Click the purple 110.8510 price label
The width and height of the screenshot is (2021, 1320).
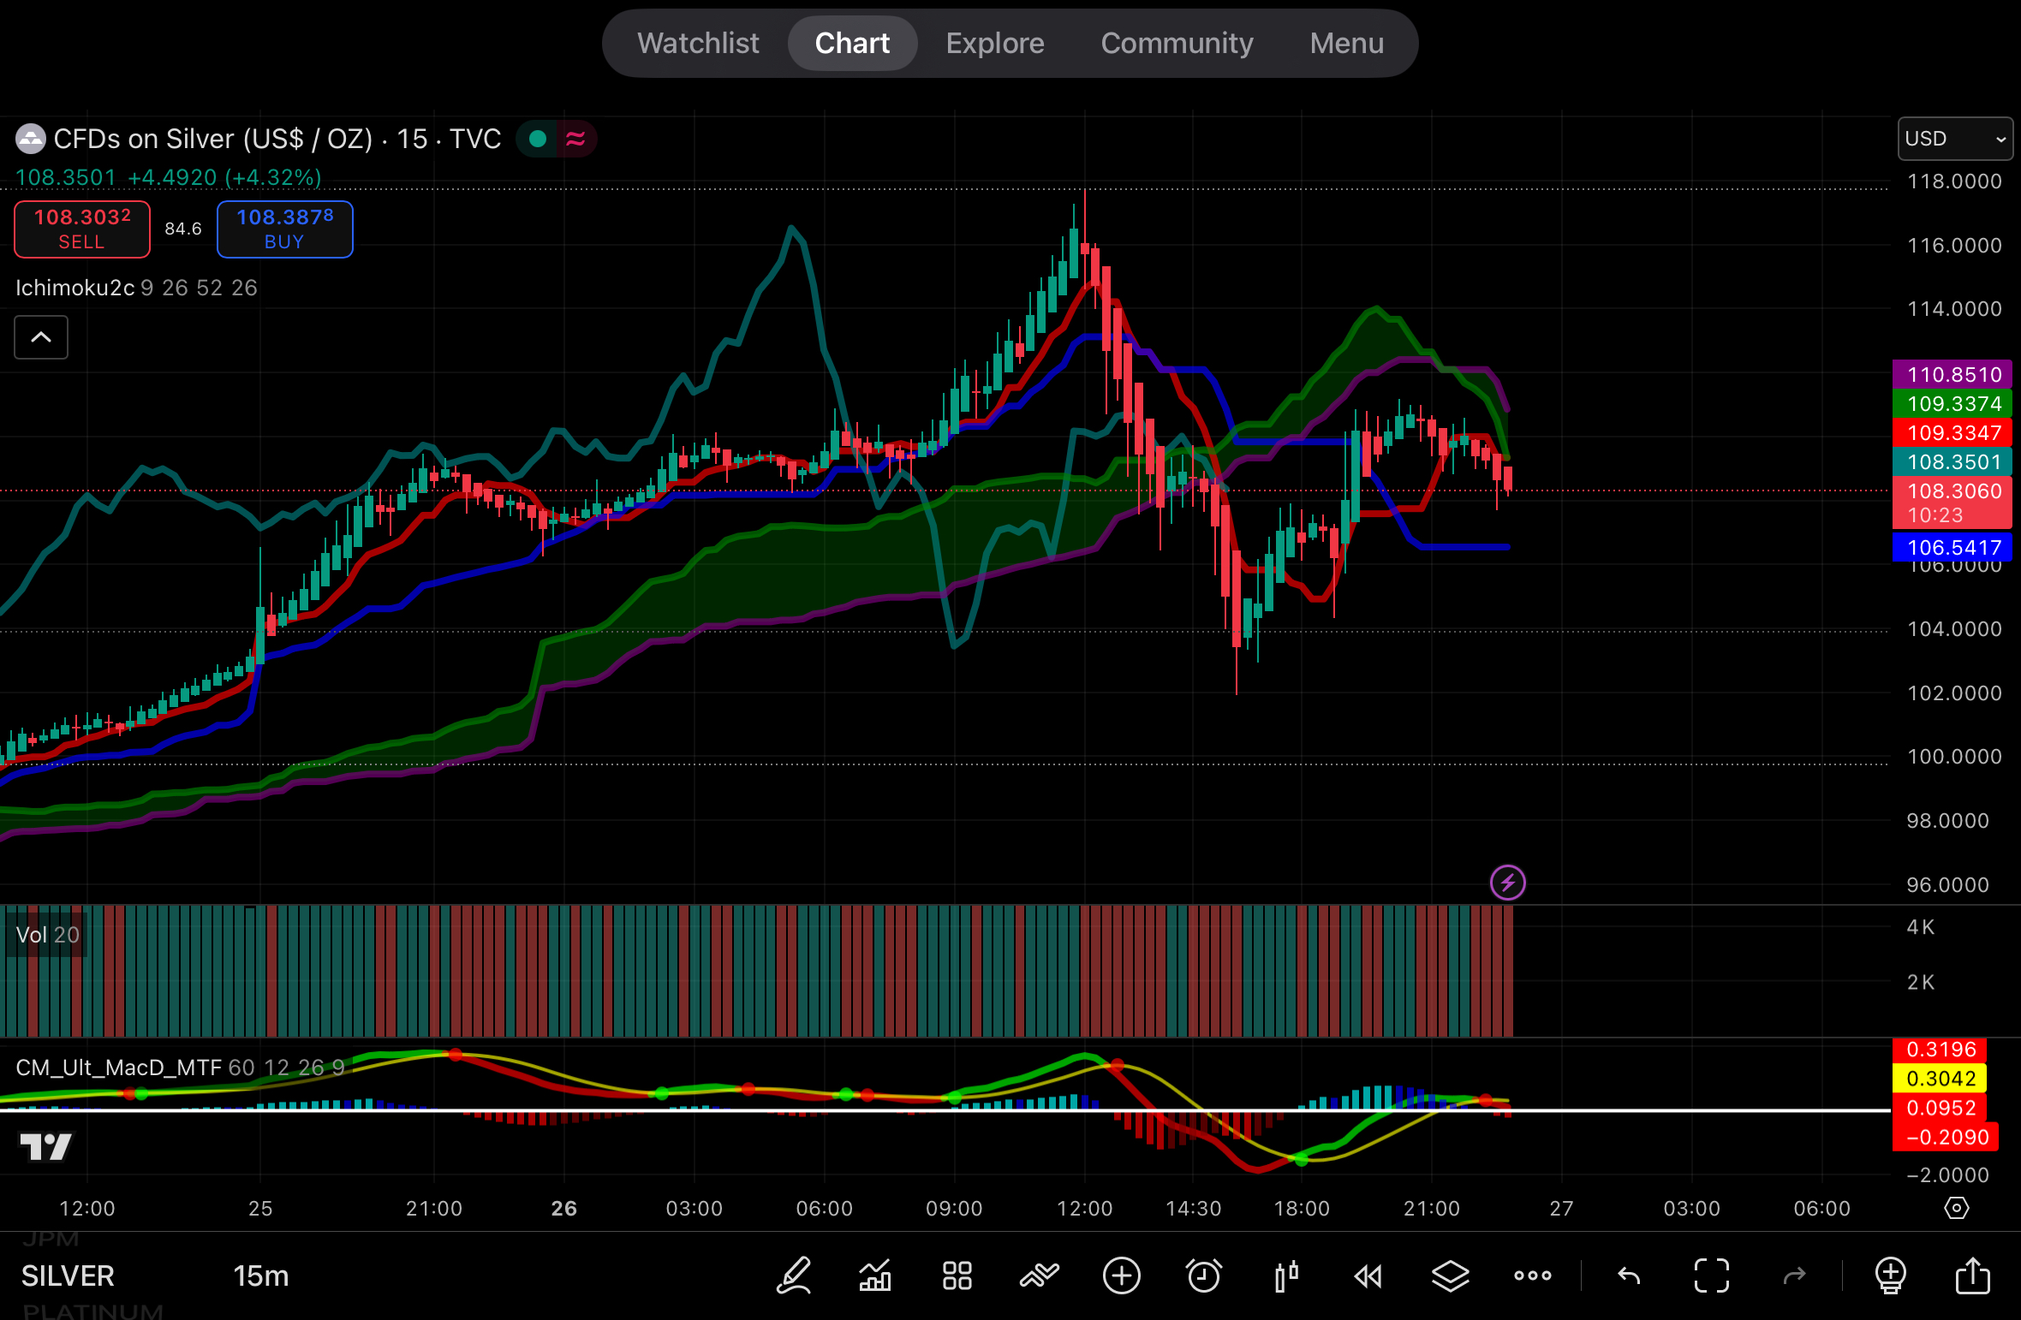(x=1952, y=375)
